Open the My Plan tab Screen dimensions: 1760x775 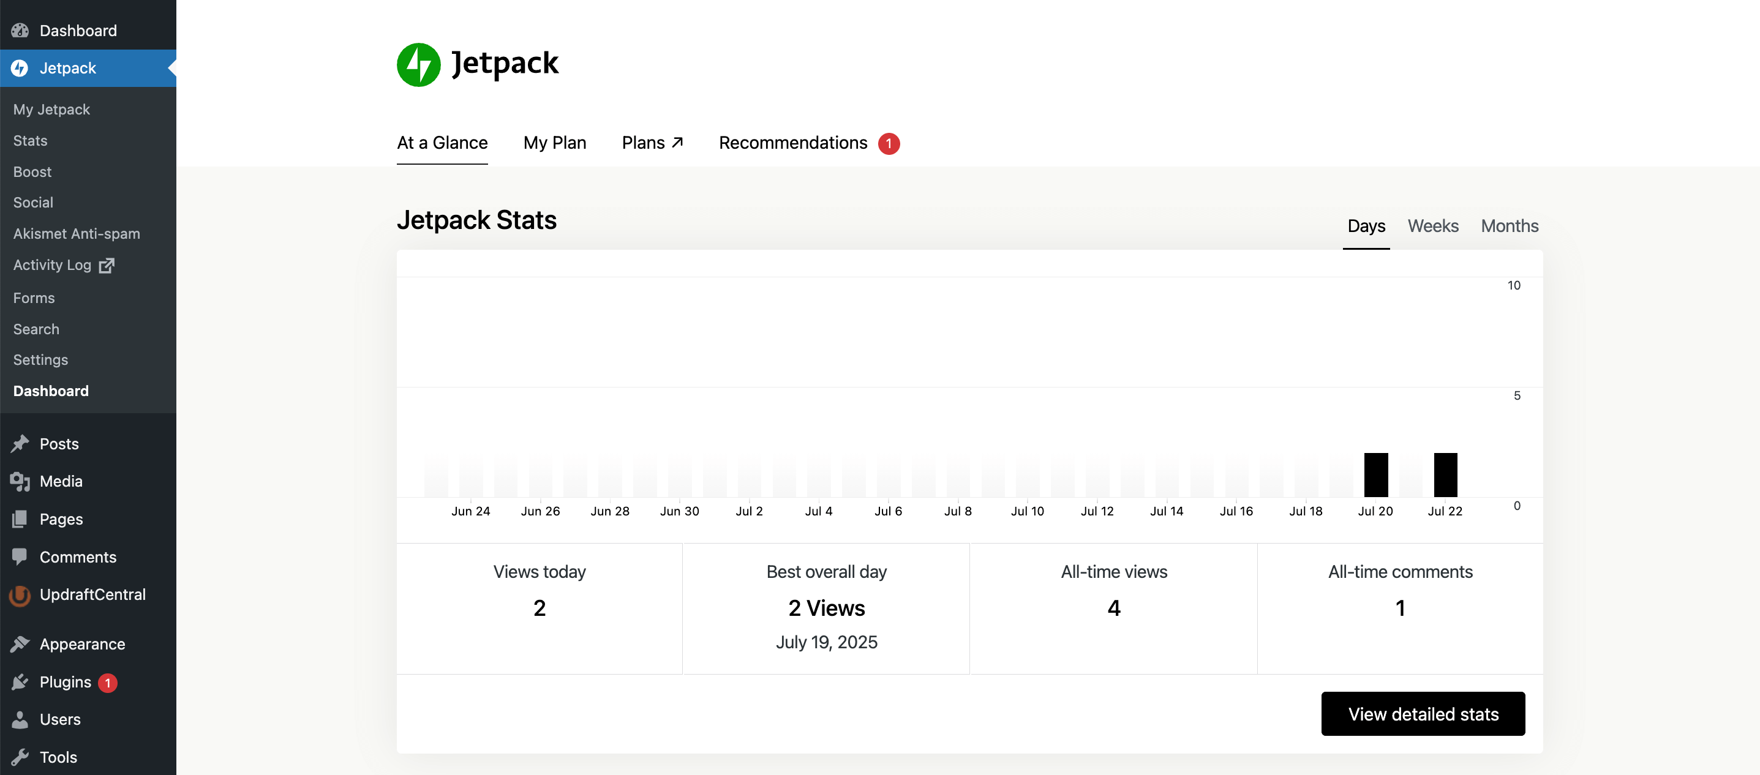[x=554, y=143]
